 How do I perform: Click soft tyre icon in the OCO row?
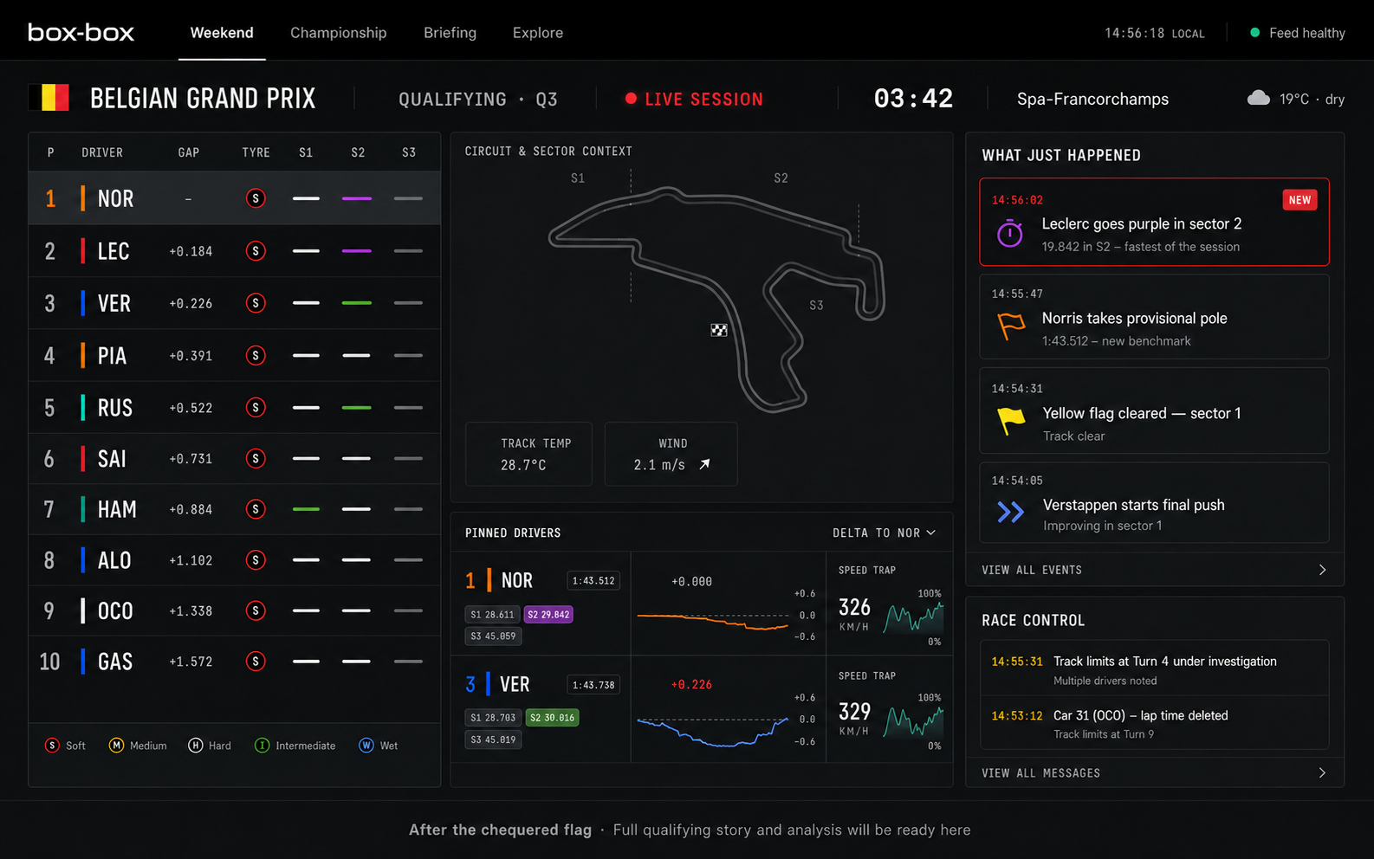tap(255, 610)
